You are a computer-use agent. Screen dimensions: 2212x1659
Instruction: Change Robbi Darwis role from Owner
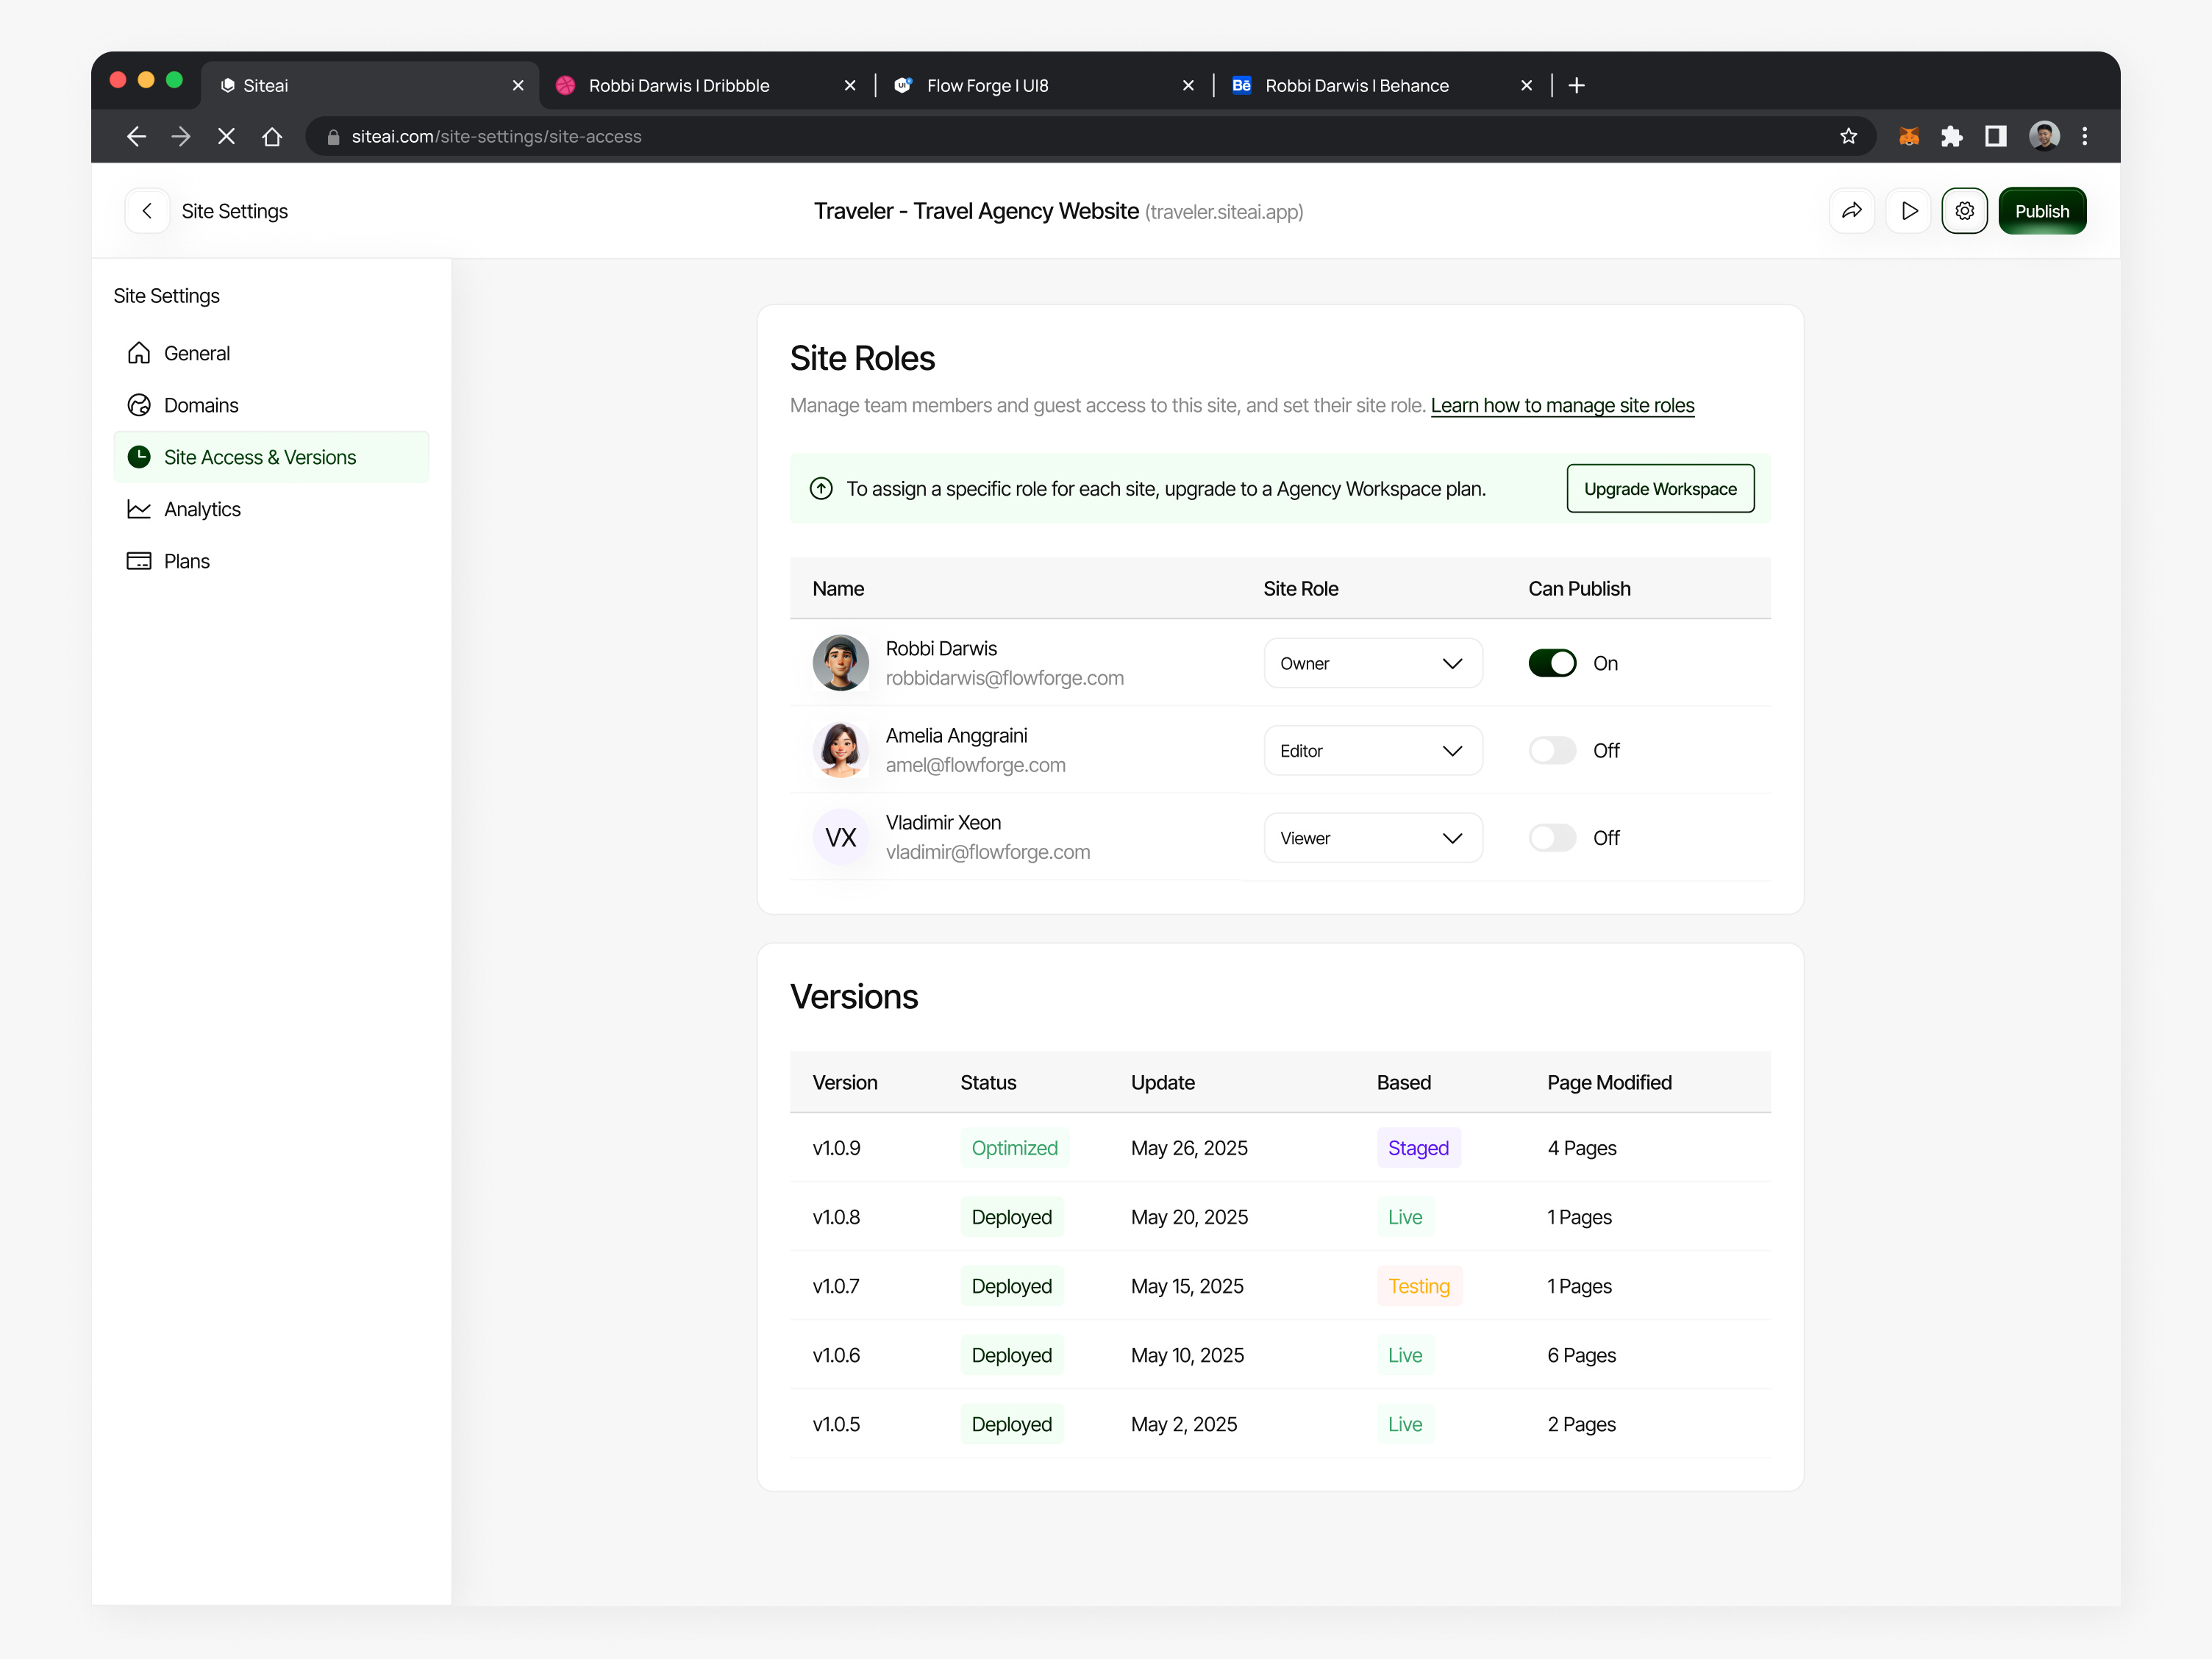pyautogui.click(x=1372, y=662)
